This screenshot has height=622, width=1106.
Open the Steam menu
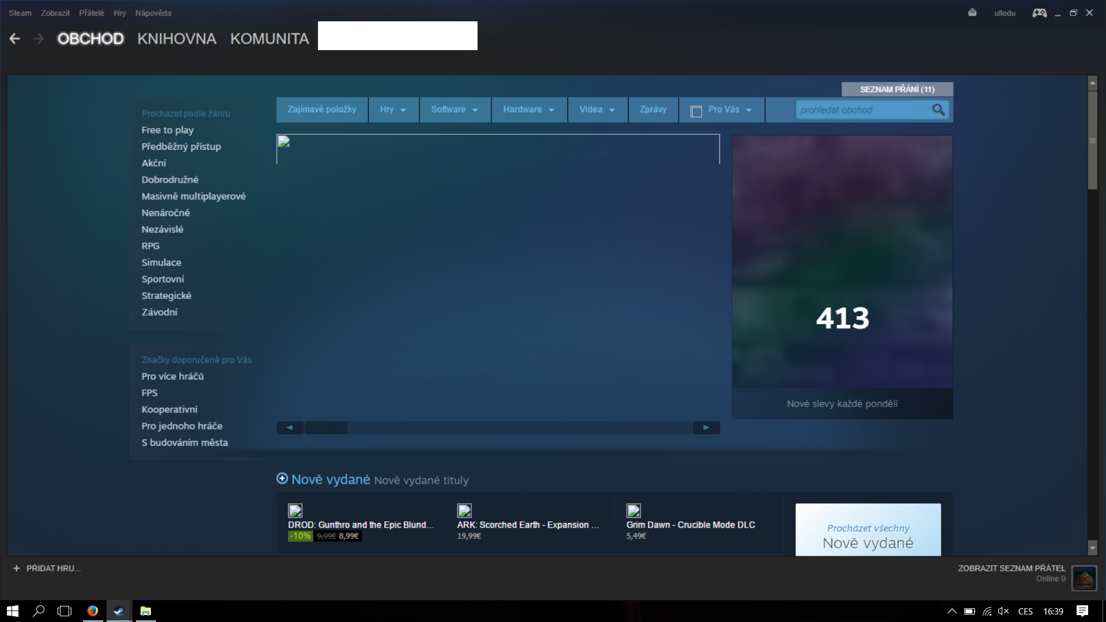pyautogui.click(x=20, y=13)
